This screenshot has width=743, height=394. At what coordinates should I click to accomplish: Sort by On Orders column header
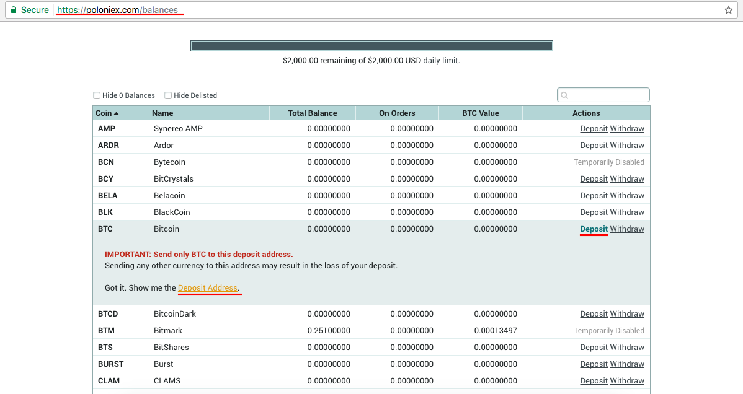coord(397,113)
